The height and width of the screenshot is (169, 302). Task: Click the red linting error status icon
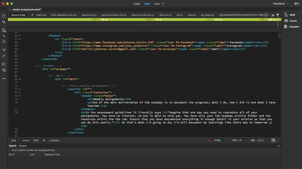[x=208, y=140]
